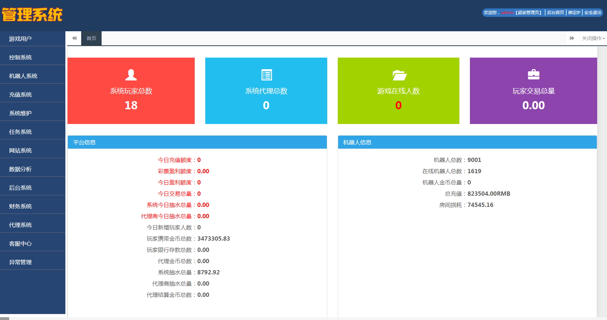Click the user icon in the red card

(131, 75)
